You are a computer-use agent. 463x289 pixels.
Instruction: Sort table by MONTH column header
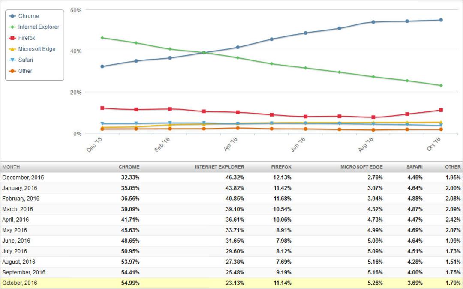(x=11, y=167)
